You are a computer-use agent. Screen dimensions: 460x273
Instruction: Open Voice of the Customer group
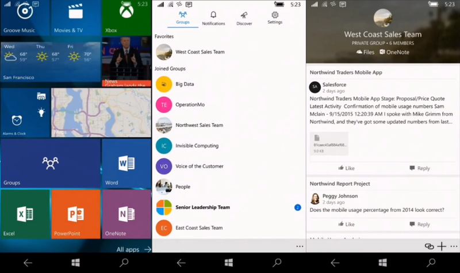229,166
